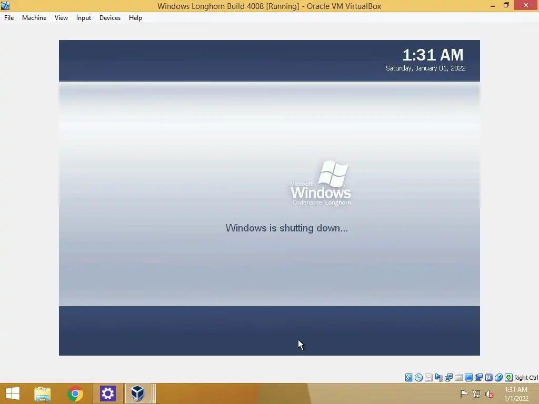Open the Input menu
Screen dimensions: 539x404
84,18
